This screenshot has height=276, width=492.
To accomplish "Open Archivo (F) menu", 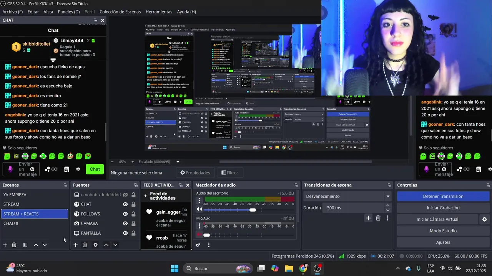I will click(x=13, y=11).
